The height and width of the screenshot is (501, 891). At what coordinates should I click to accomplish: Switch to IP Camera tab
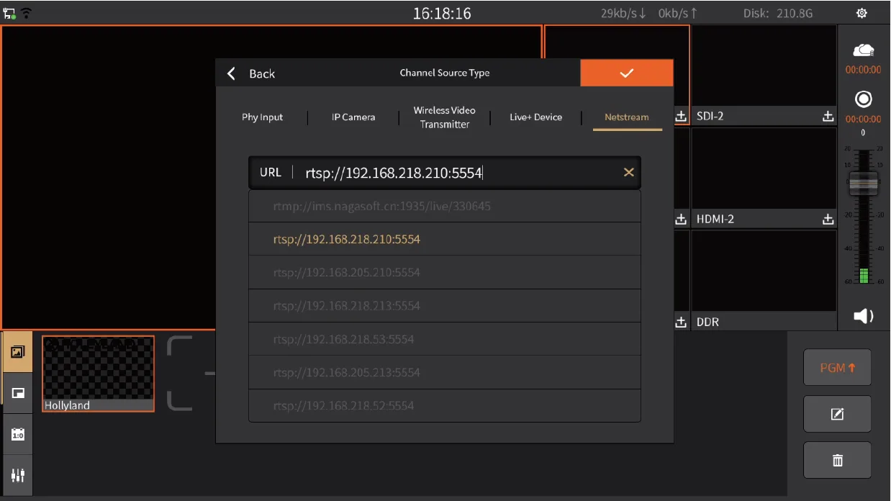(x=353, y=117)
